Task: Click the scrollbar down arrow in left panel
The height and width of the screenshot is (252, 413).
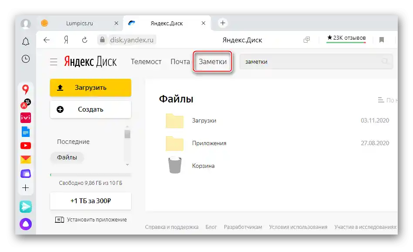Action: point(127,165)
